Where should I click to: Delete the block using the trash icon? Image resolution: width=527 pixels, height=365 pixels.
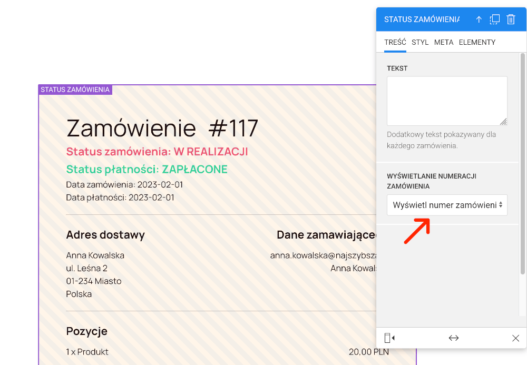pos(510,19)
